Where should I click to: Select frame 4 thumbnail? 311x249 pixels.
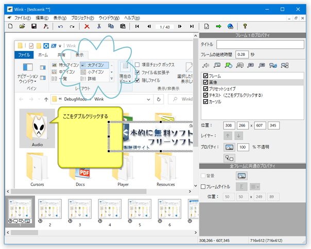tap(110, 209)
